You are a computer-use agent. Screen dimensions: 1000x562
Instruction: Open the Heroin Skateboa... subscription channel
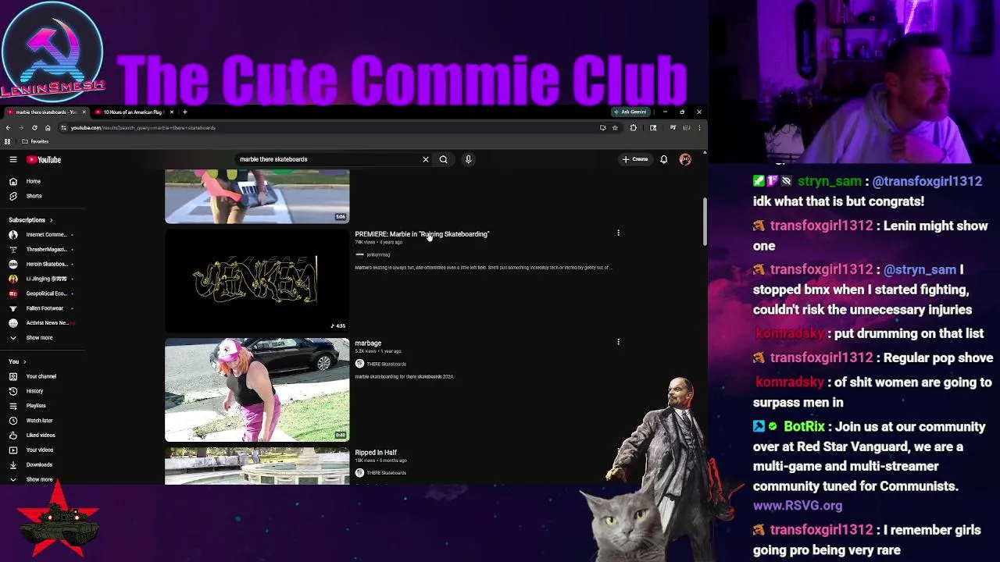click(x=41, y=264)
